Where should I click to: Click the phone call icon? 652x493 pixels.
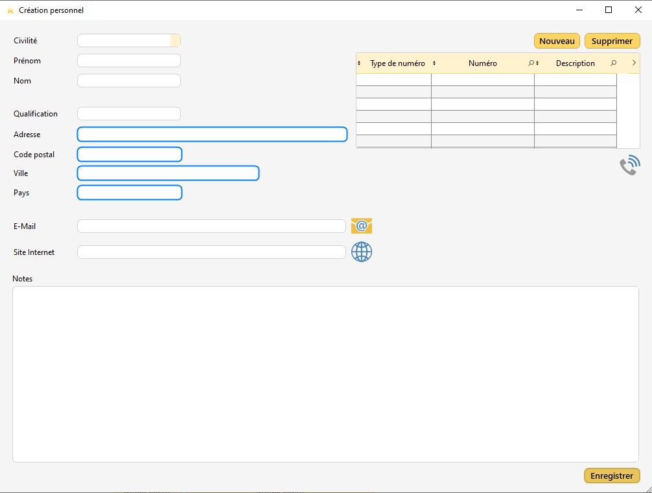(x=629, y=166)
